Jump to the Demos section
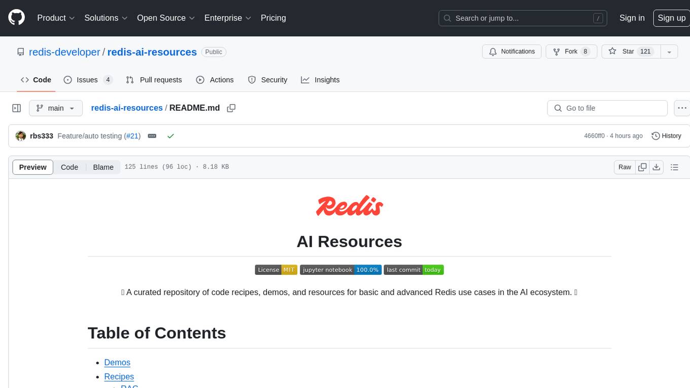 (117, 362)
